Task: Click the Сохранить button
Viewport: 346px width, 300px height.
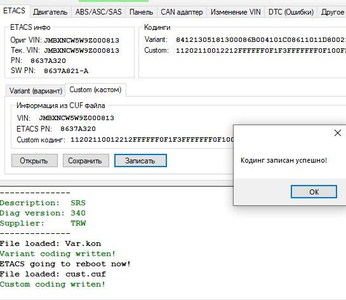Action: coord(86,161)
